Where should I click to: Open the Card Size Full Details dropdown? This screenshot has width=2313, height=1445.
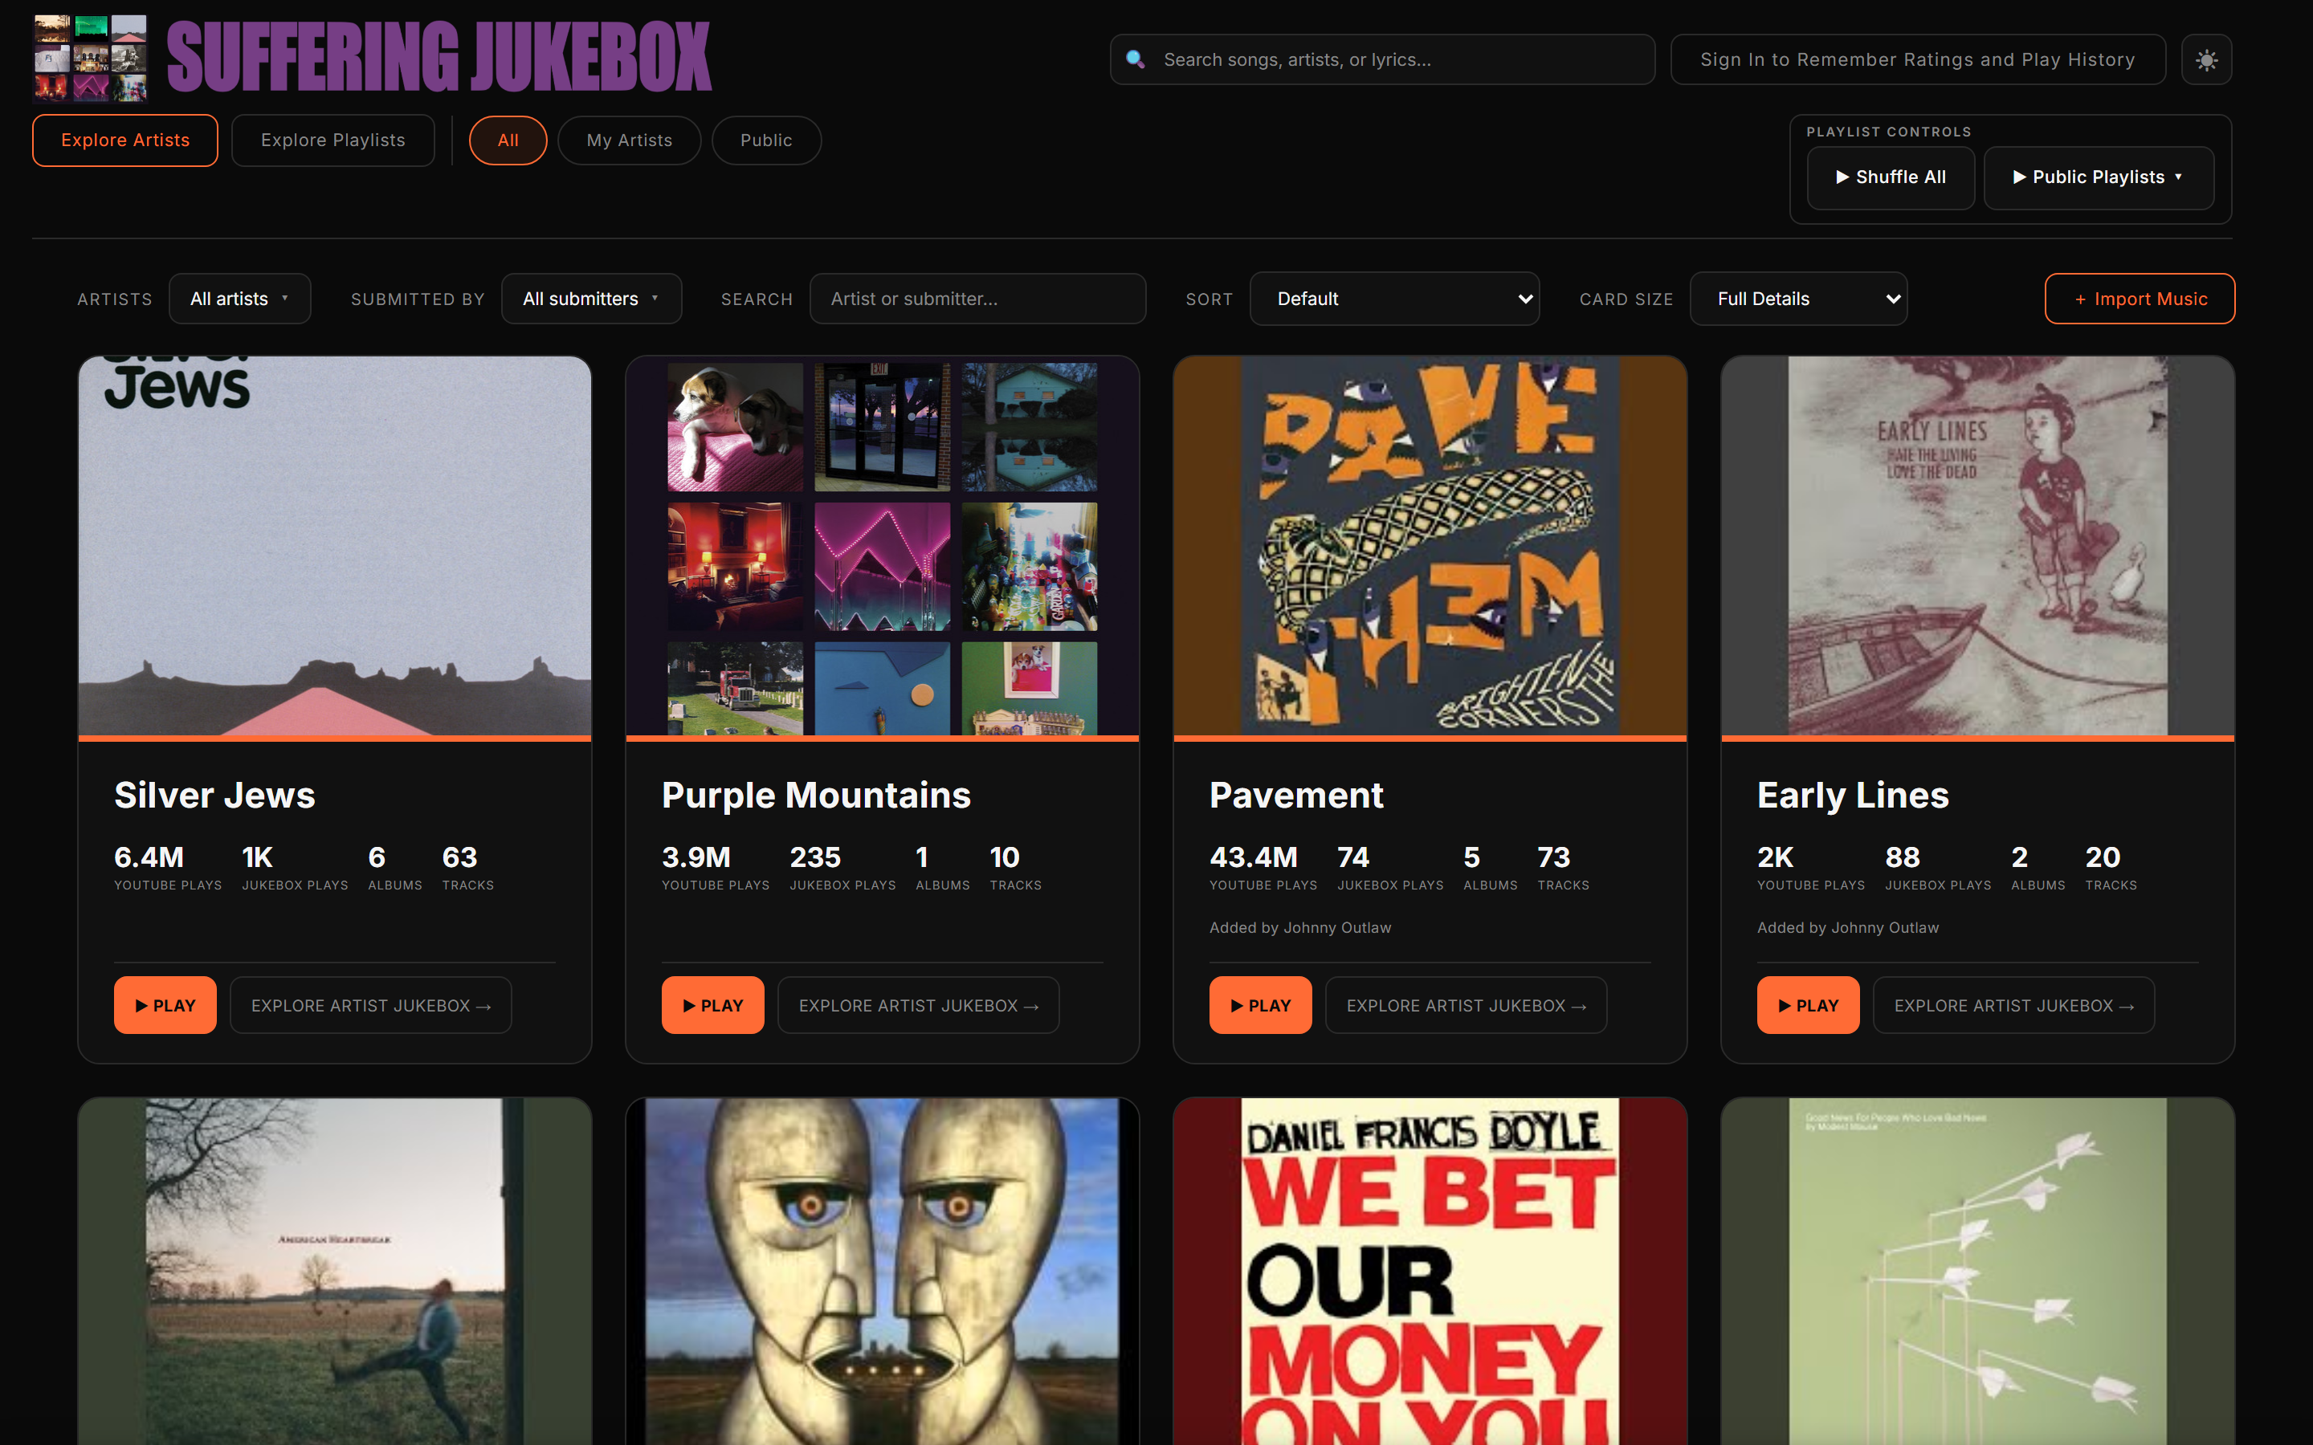(x=1798, y=299)
